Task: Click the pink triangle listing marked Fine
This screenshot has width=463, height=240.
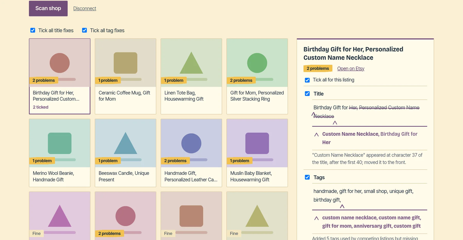Action: pyautogui.click(x=60, y=216)
